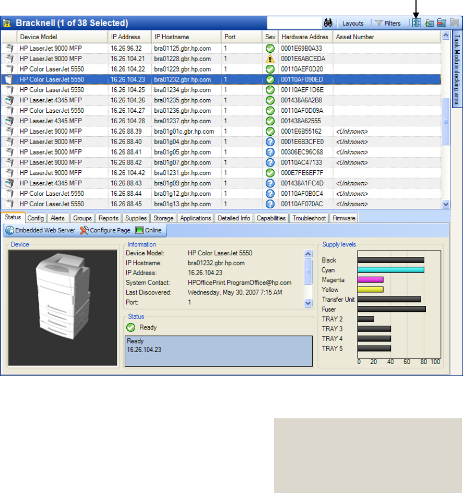Image resolution: width=463 pixels, height=493 pixels.
Task: Switch to the Status tab
Action: click(x=13, y=217)
